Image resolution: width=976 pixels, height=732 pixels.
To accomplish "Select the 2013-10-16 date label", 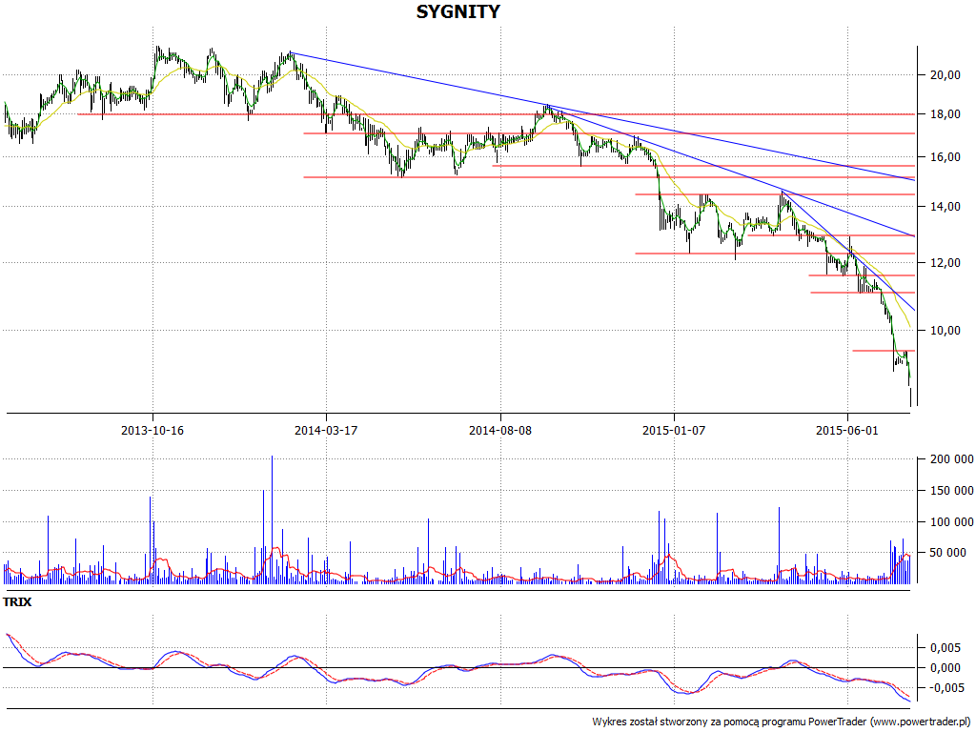I will (152, 430).
